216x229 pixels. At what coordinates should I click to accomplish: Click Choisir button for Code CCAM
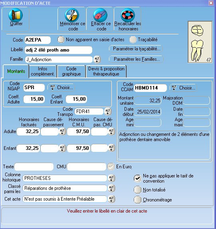pos(183,88)
